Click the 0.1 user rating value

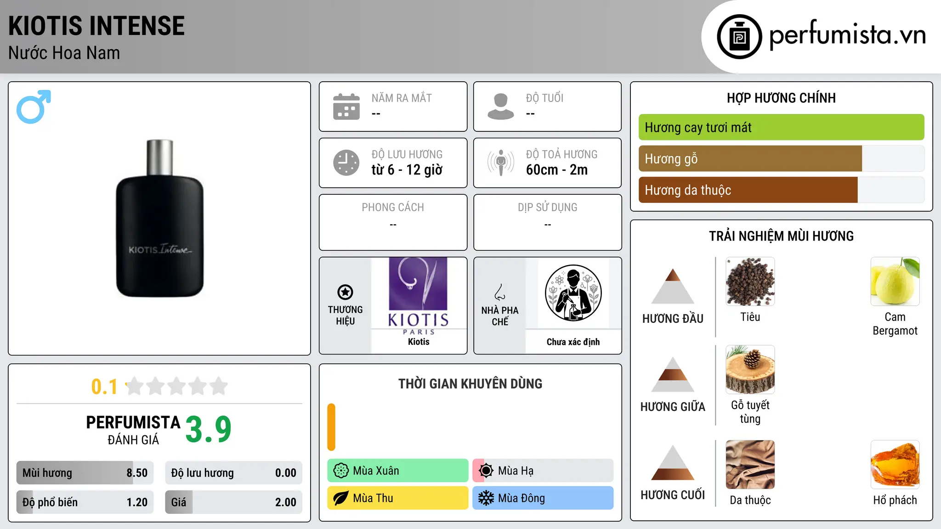coord(104,387)
